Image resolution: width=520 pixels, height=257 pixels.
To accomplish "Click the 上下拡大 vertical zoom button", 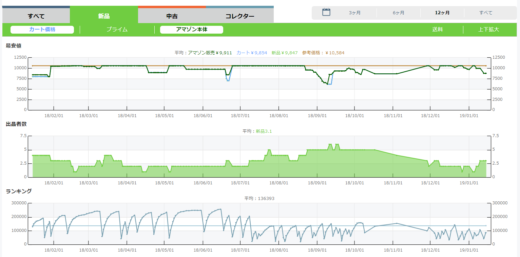I will point(489,30).
